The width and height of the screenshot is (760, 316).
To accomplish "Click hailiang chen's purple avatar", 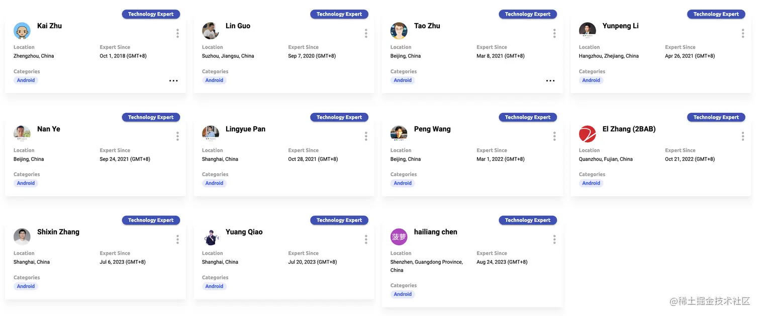I will coord(399,236).
